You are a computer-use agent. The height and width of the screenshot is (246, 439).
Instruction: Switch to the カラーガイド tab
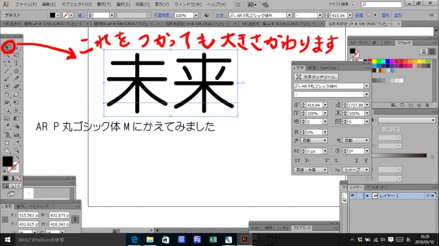pos(358,43)
